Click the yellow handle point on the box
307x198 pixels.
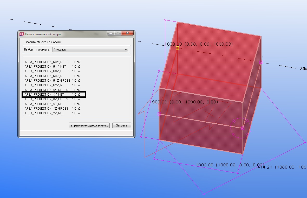178,48
